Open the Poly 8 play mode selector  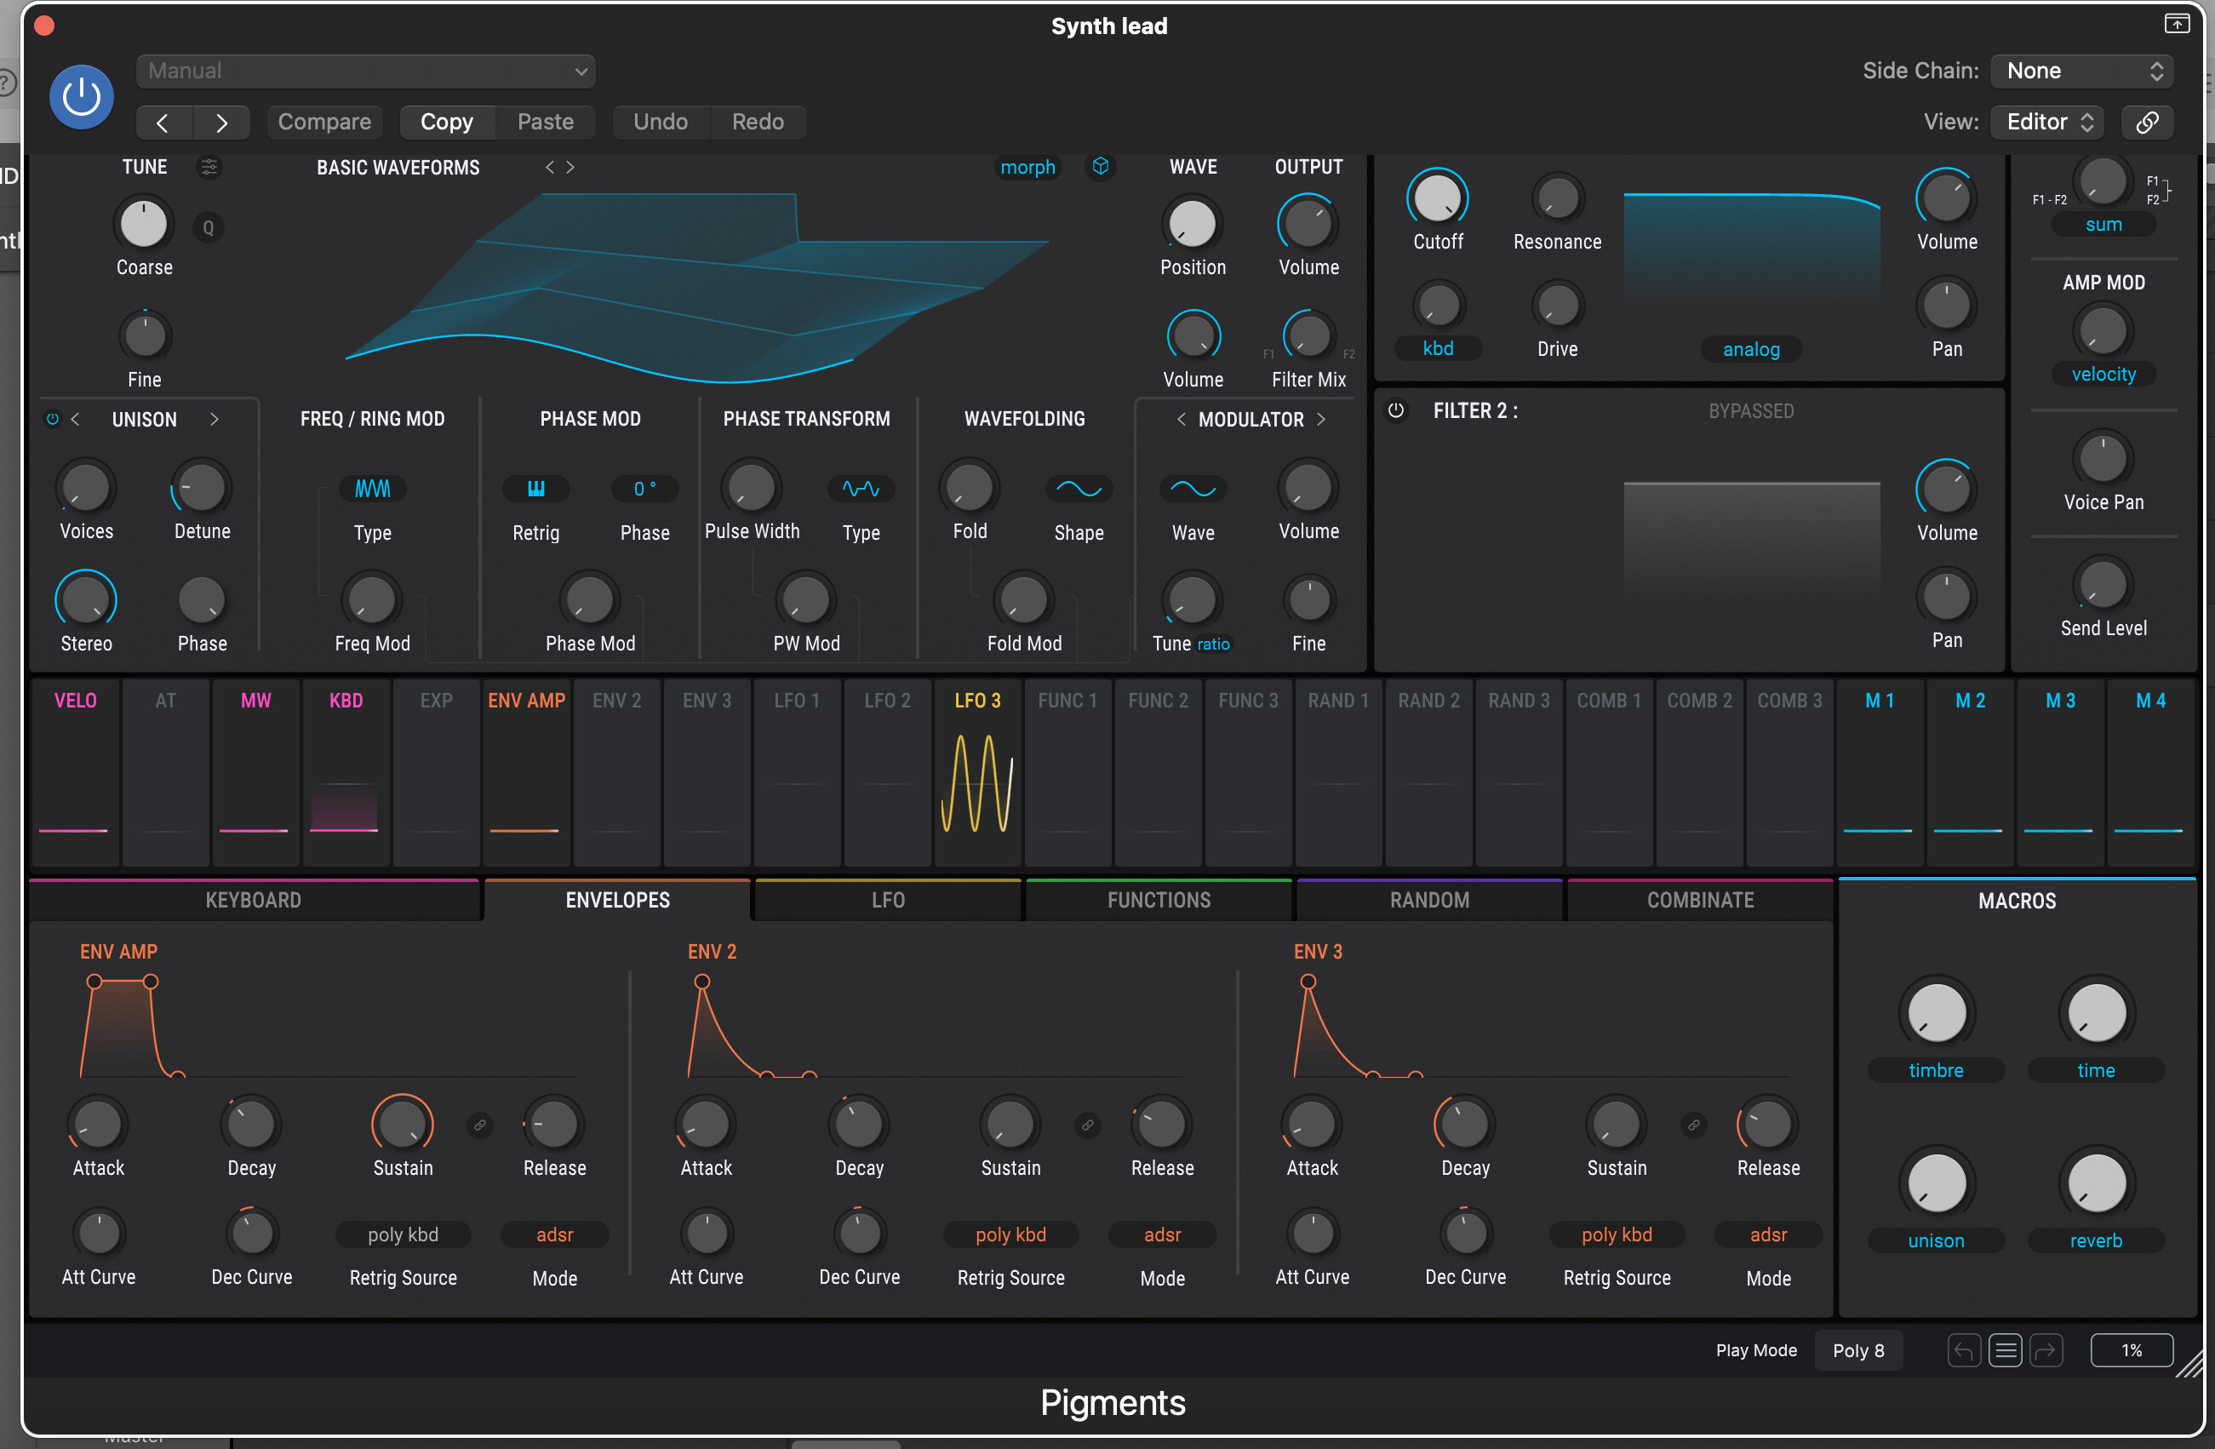pos(1857,1350)
